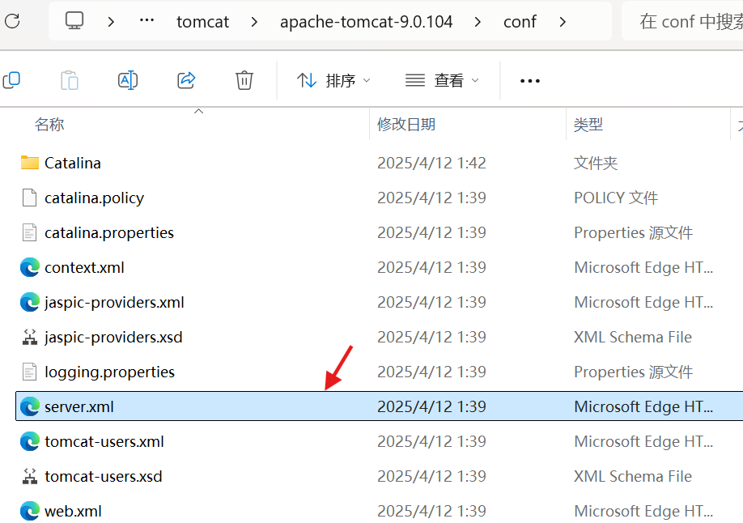The height and width of the screenshot is (523, 743).
Task: Click the refresh icon
Action: (x=12, y=21)
